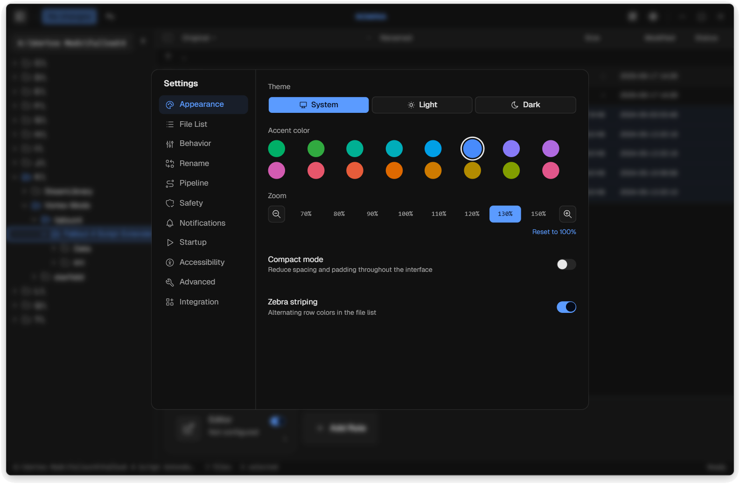Enable the Compact mode switch
This screenshot has width=740, height=484.
pyautogui.click(x=566, y=264)
